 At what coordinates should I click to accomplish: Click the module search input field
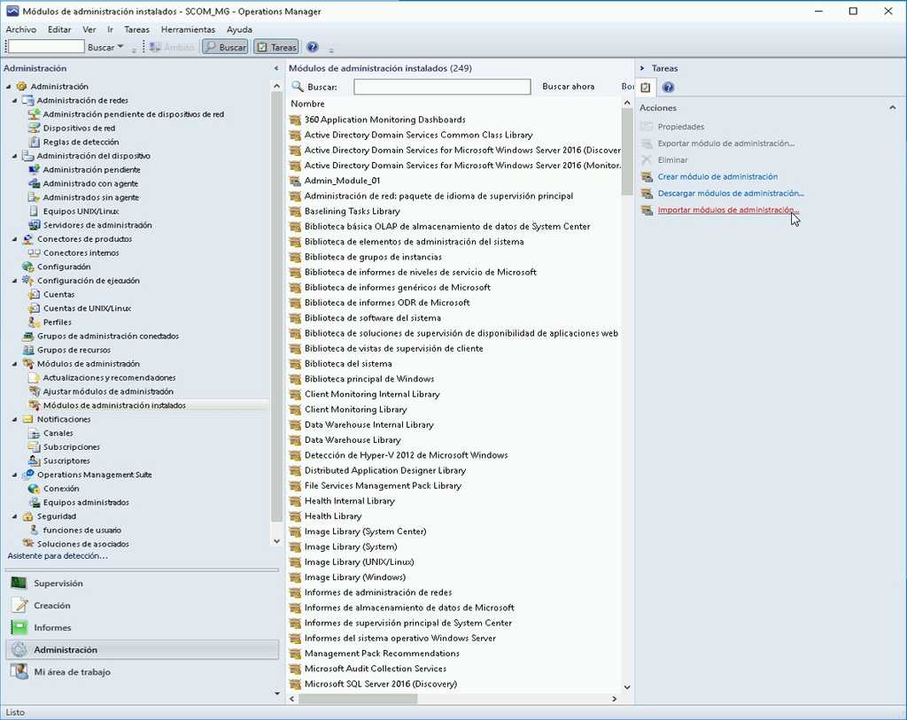[442, 87]
